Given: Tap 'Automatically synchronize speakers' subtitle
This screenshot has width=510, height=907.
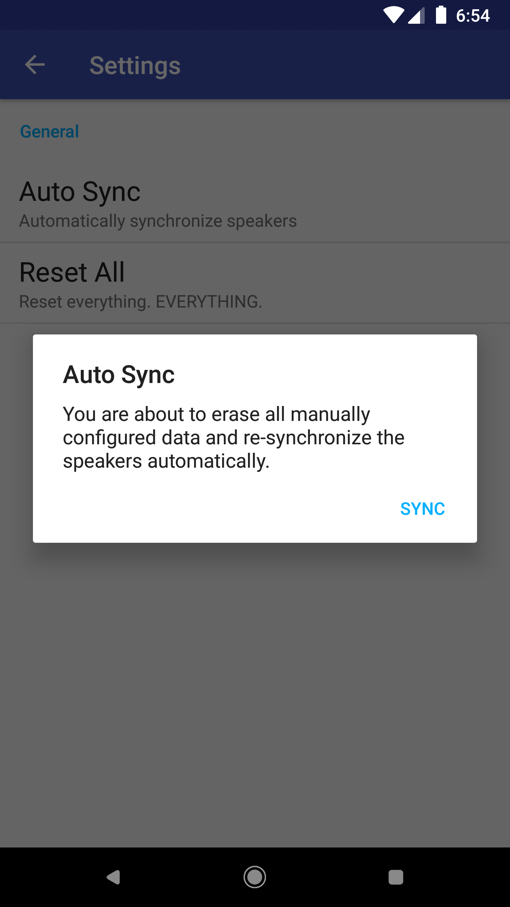Looking at the screenshot, I should pos(158,221).
